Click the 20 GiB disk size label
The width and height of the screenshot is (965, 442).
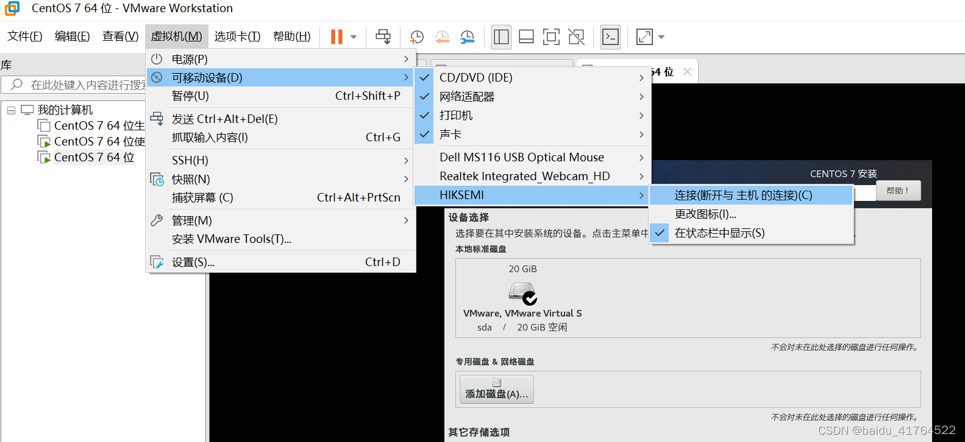pos(523,268)
